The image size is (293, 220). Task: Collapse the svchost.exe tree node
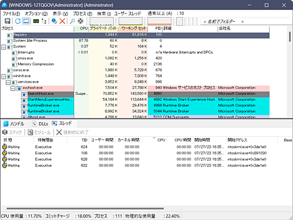click(13, 88)
